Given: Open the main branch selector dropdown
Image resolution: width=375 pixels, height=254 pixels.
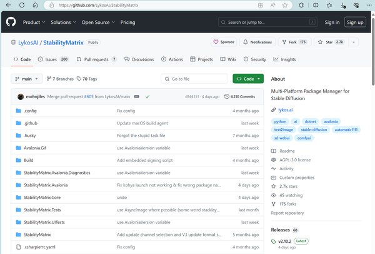Looking at the screenshot, I should [27, 79].
